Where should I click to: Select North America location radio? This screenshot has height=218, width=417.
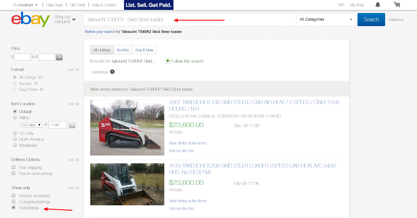click(15, 139)
